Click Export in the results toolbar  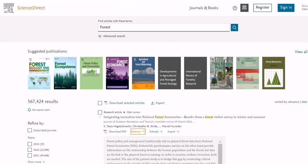[x=160, y=103]
